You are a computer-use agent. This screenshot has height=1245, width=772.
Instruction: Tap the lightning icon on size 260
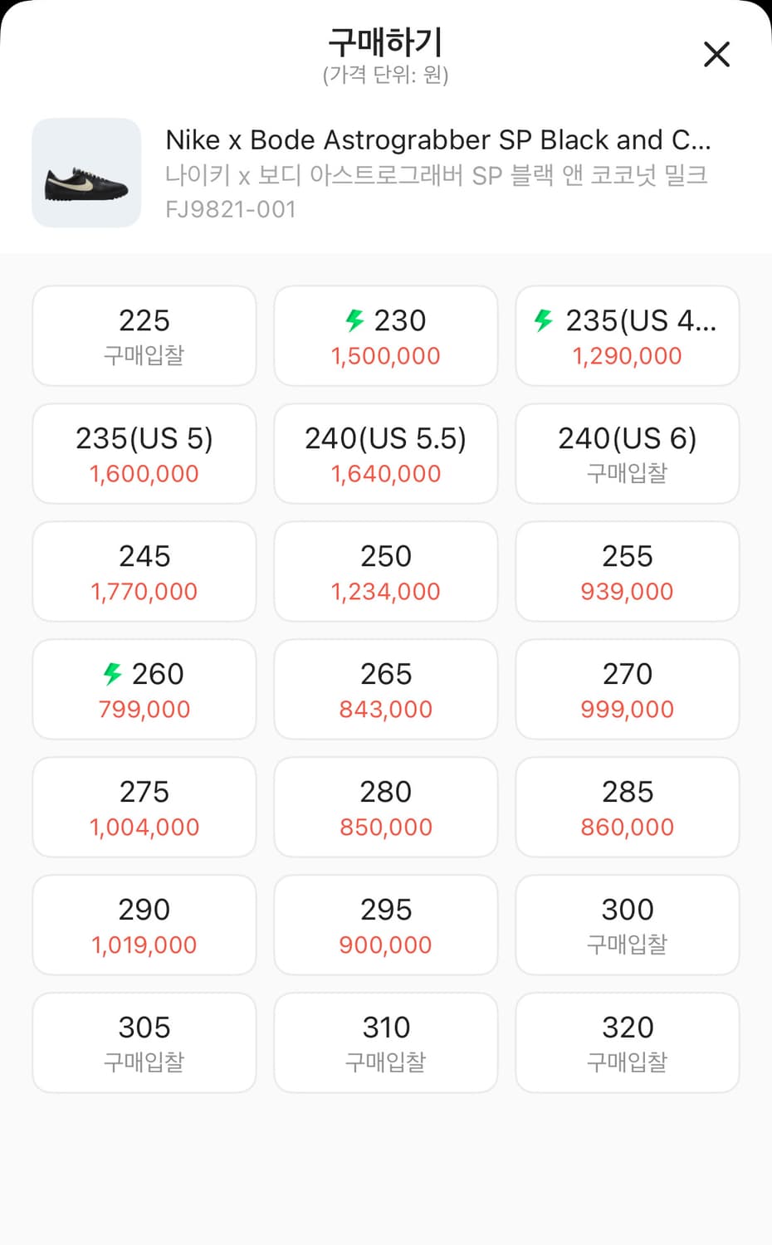click(x=112, y=673)
